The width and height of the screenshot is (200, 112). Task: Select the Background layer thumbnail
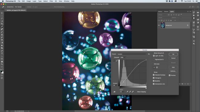click(163, 25)
